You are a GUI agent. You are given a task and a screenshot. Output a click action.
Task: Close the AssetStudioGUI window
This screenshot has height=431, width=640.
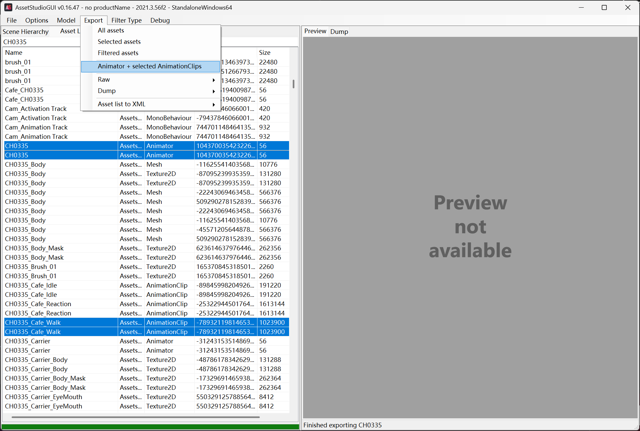coord(628,7)
